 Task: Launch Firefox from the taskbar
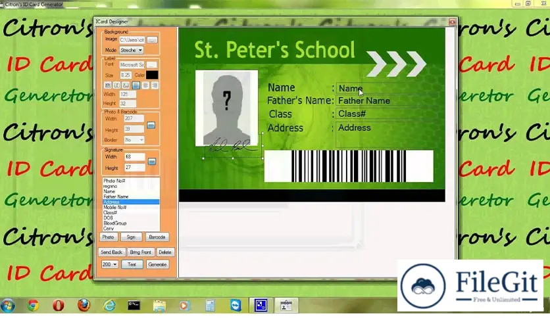84,306
